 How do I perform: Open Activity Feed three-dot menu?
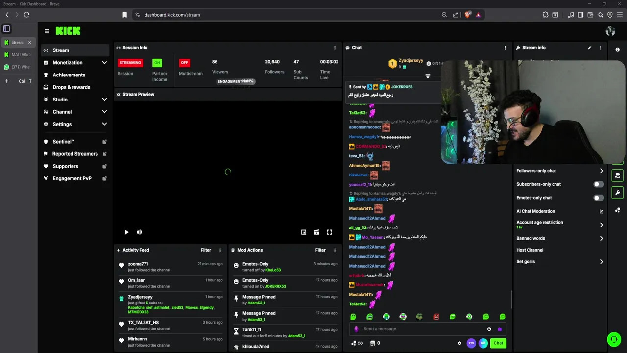pyautogui.click(x=220, y=250)
